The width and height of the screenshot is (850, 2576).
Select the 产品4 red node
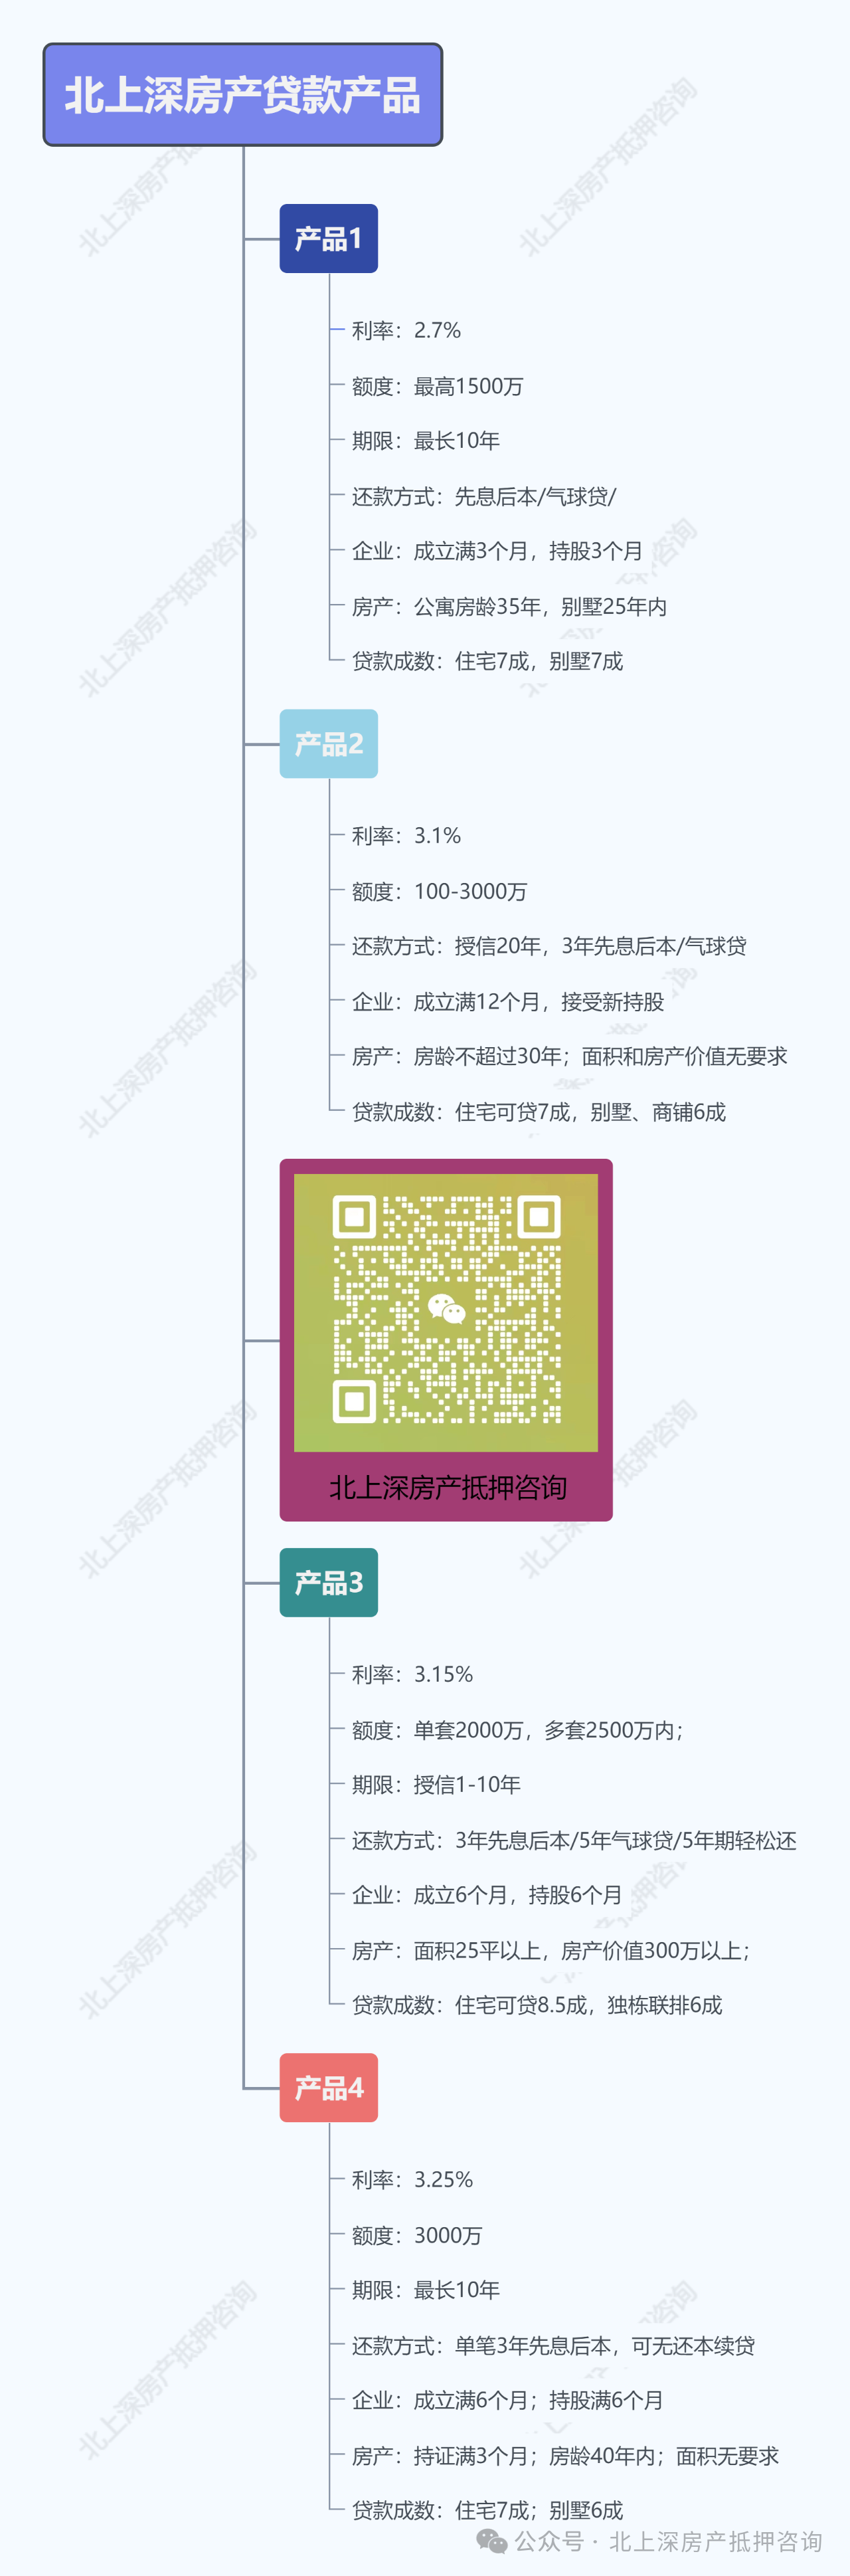[329, 2088]
